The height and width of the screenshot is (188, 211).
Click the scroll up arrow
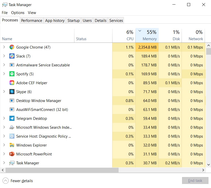208,46
